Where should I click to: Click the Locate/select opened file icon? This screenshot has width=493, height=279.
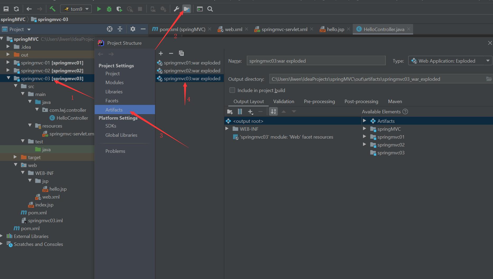pos(110,29)
